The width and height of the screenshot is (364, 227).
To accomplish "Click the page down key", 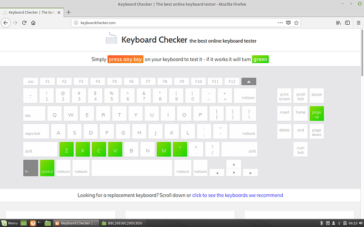I will [317, 132].
